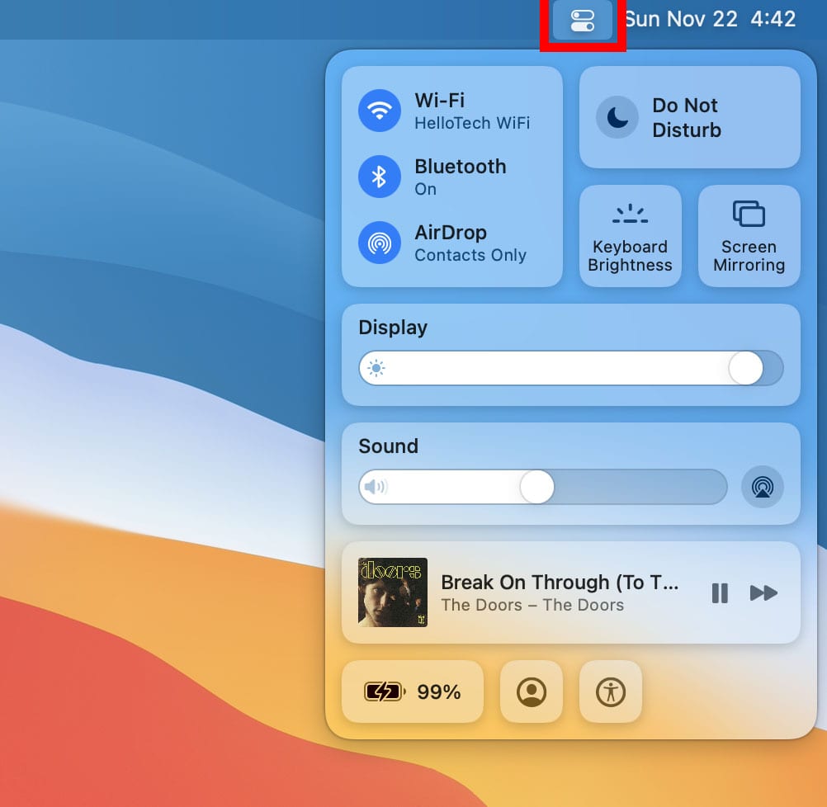
Task: Open AirPlay audio output icon
Action: pyautogui.click(x=762, y=487)
